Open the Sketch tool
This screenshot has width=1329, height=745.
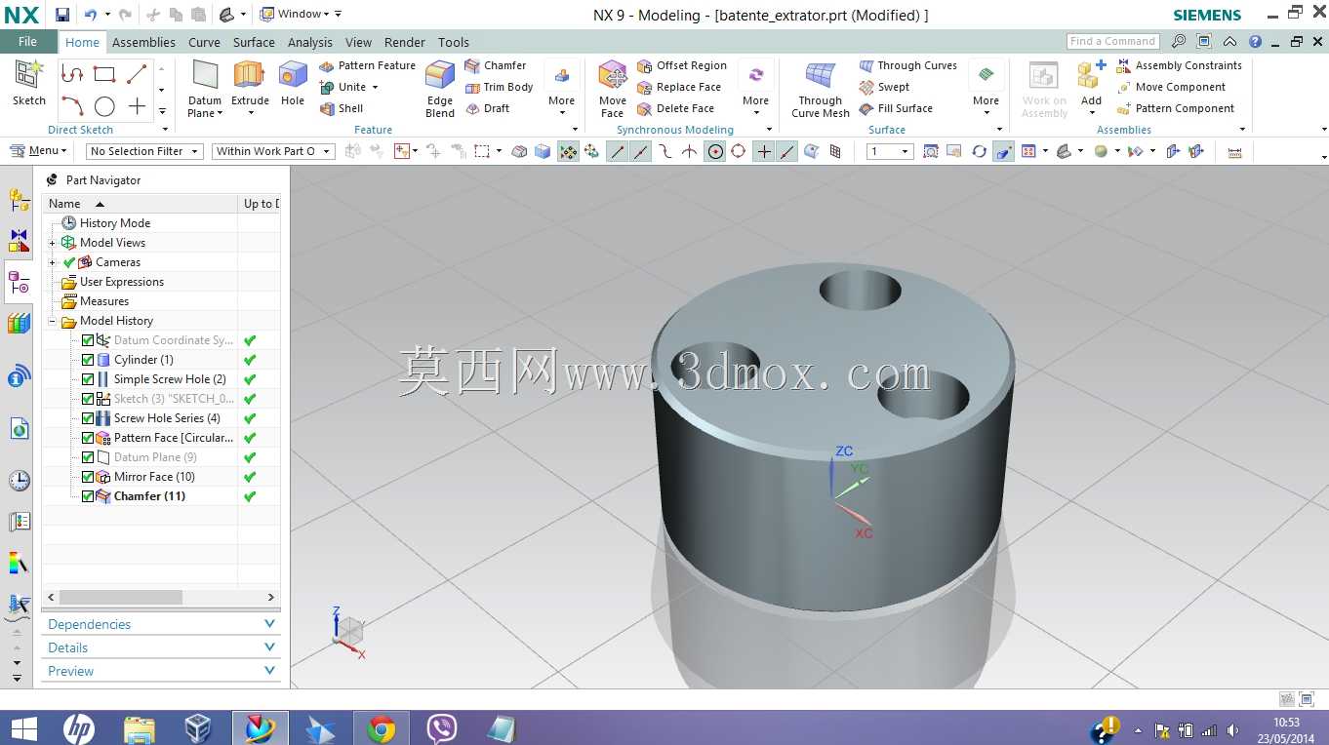coord(29,84)
